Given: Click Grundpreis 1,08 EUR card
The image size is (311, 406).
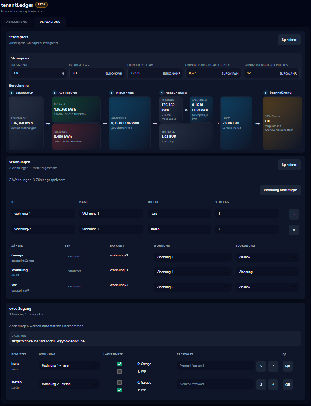Looking at the screenshot, I should [x=186, y=136].
